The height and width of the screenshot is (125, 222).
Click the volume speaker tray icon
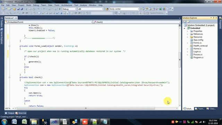tap(204, 122)
